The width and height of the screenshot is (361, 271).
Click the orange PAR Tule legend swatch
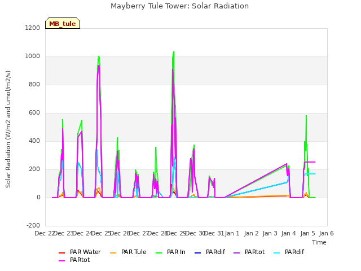point(113,252)
